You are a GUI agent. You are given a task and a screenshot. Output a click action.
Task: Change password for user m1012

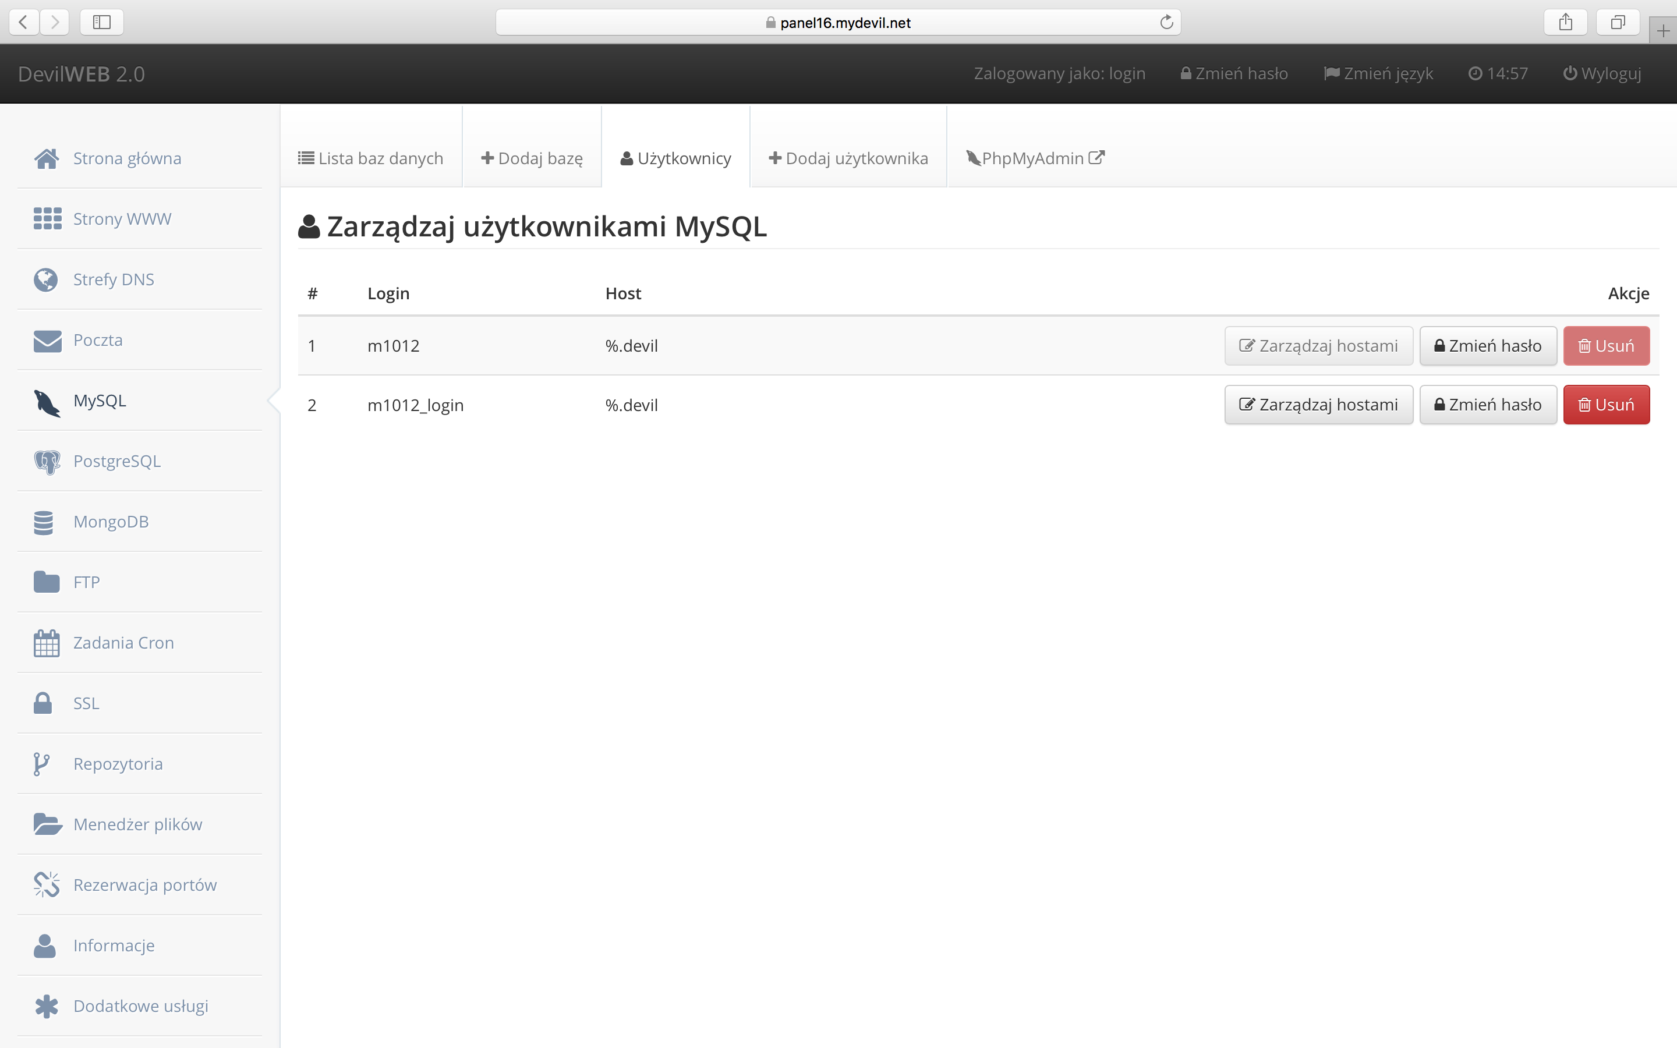1488,345
